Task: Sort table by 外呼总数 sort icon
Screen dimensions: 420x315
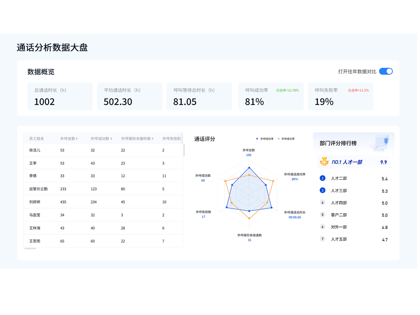Action: (77, 139)
